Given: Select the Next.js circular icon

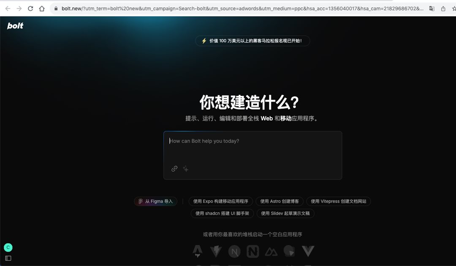Looking at the screenshot, I should 234,251.
